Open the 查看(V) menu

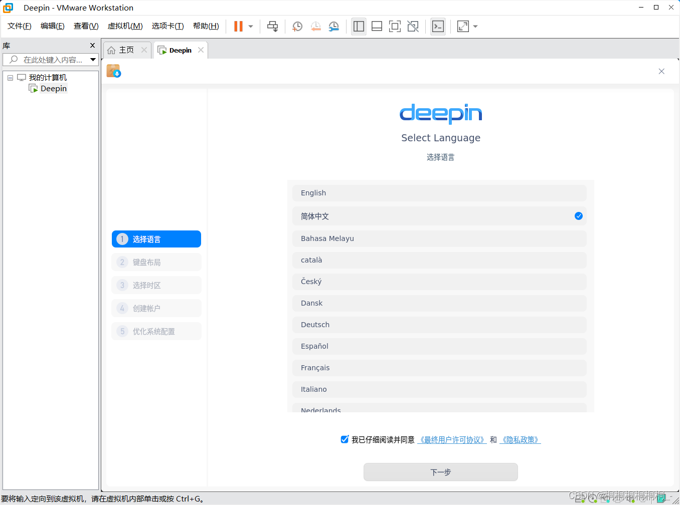pyautogui.click(x=86, y=26)
